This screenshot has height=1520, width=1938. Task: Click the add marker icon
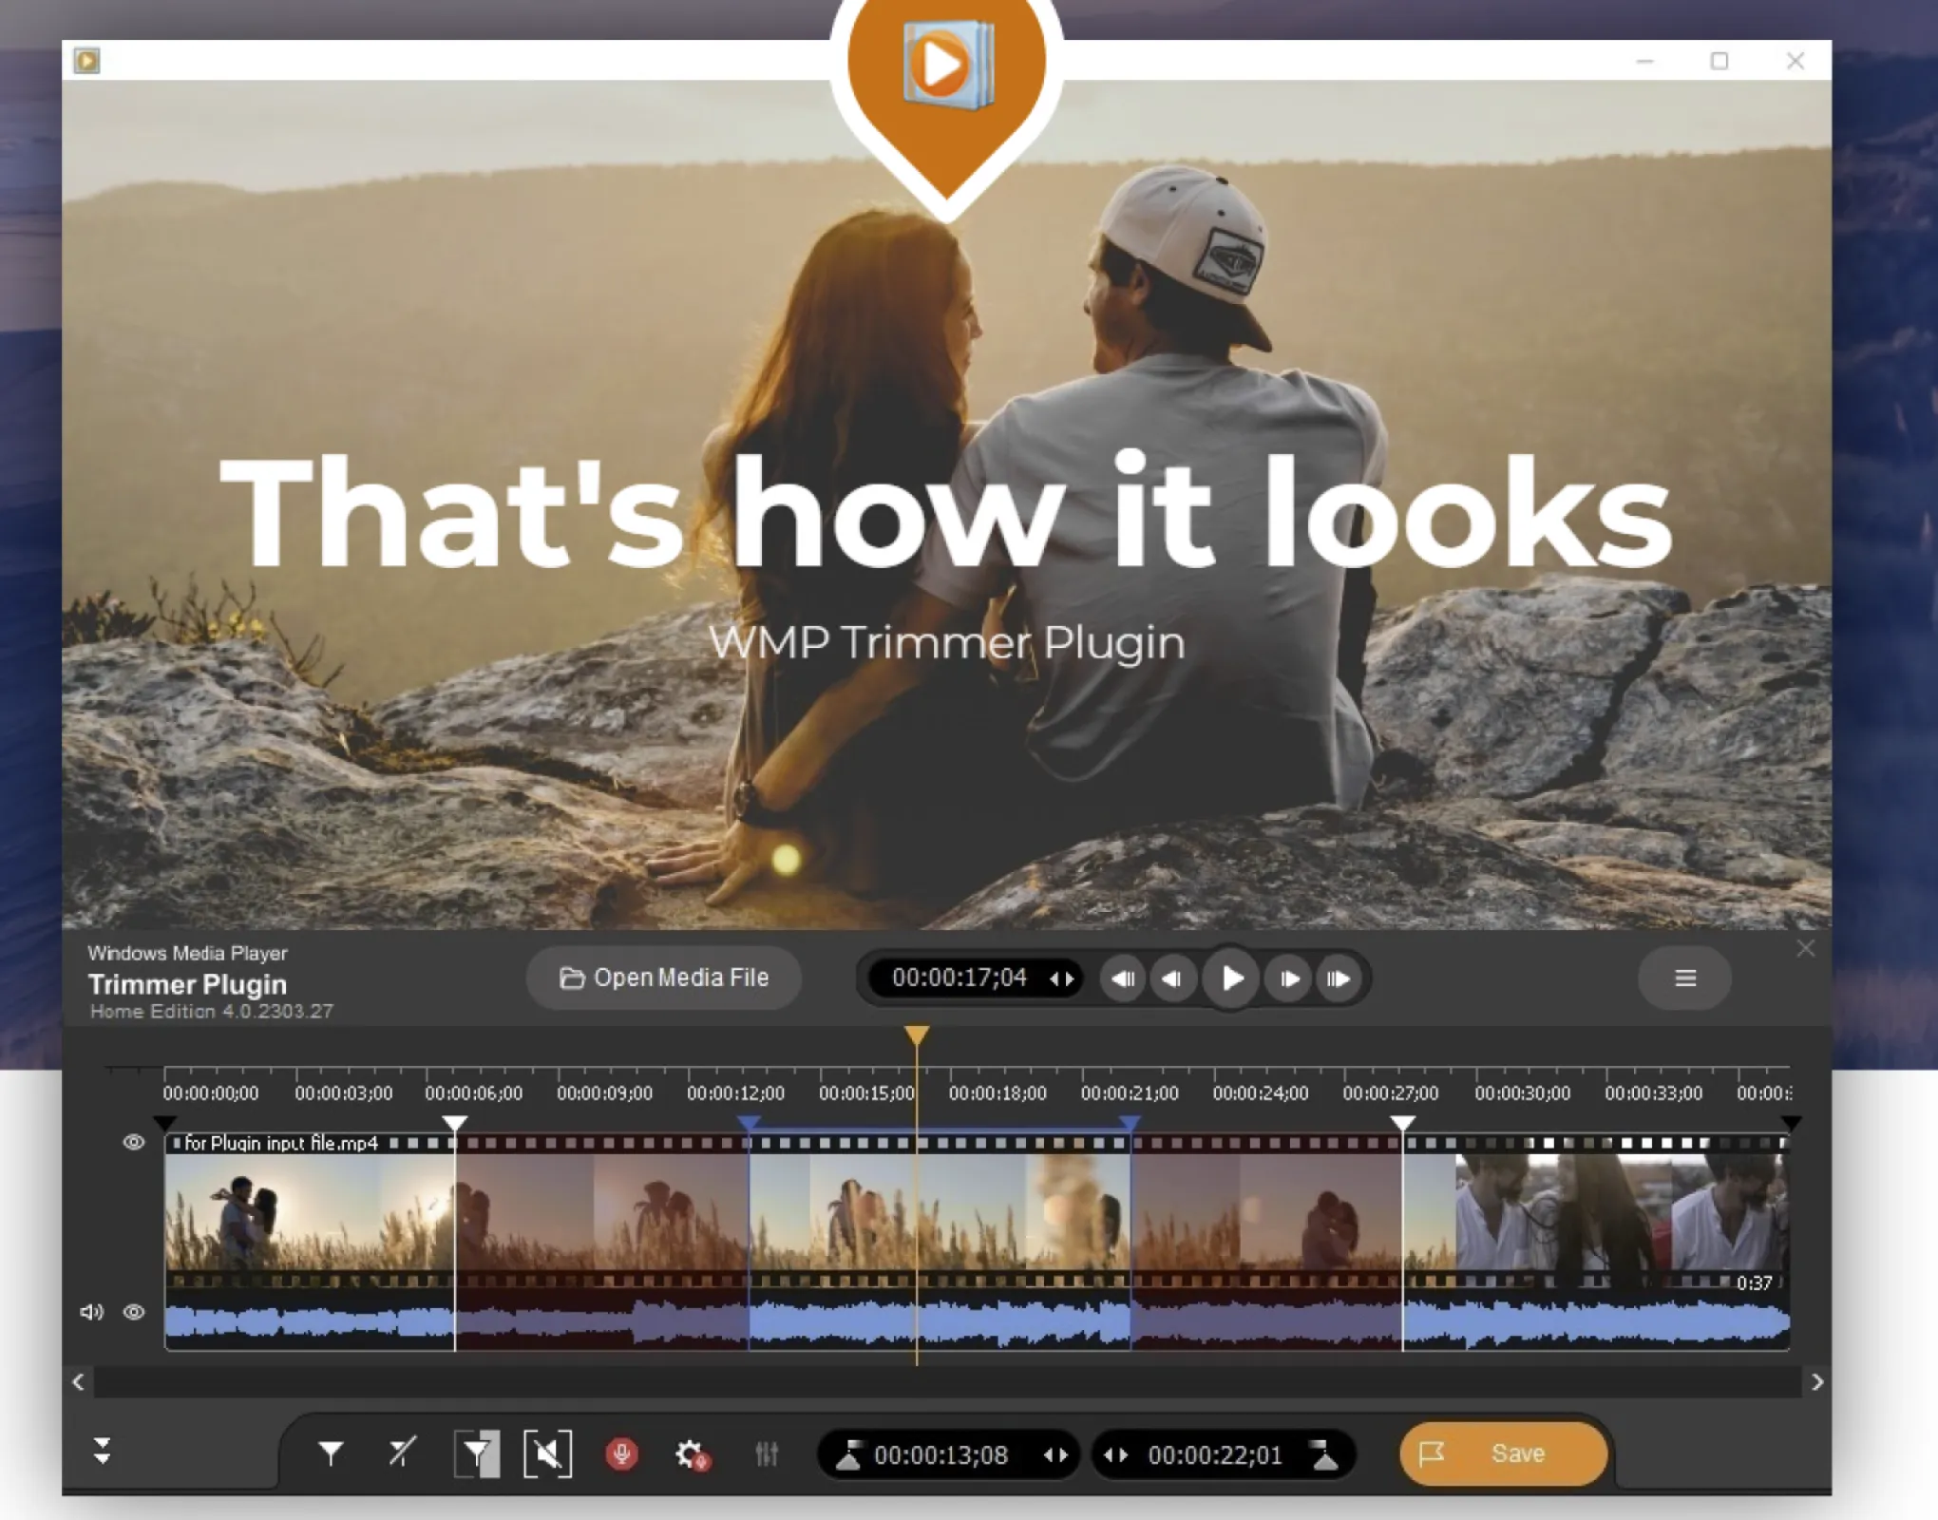(x=330, y=1453)
